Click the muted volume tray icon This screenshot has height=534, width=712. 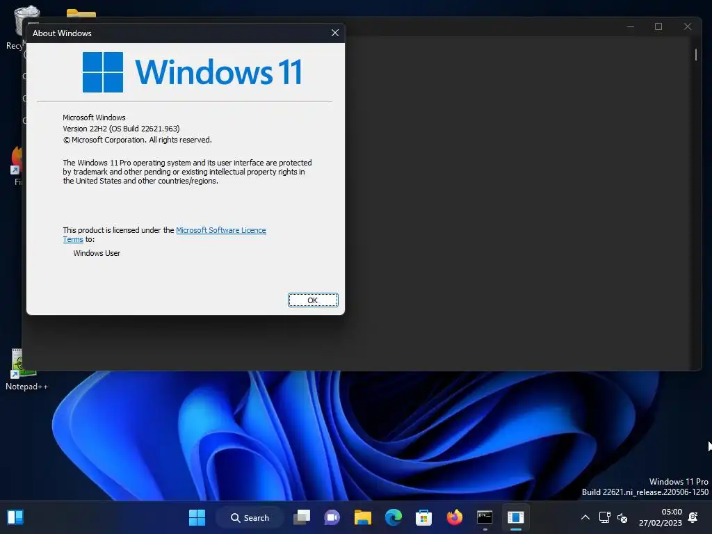click(x=622, y=517)
